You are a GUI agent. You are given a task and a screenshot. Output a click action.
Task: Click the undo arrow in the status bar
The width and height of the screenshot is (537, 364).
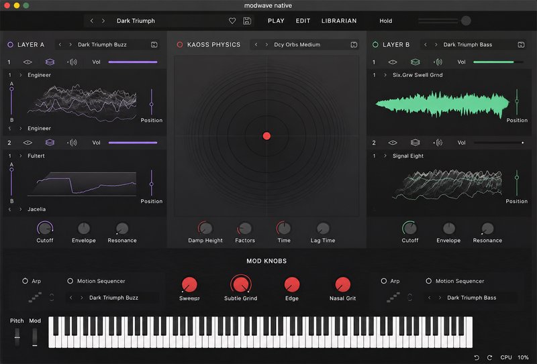[477, 357]
